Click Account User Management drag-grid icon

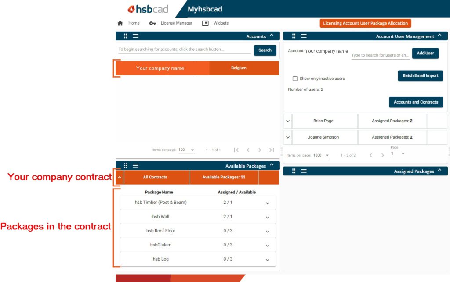click(x=294, y=36)
